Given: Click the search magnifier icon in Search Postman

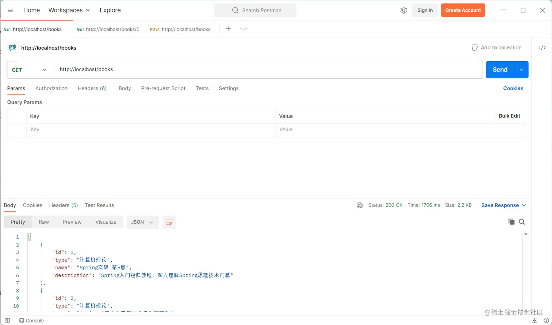Looking at the screenshot, I should (235, 10).
